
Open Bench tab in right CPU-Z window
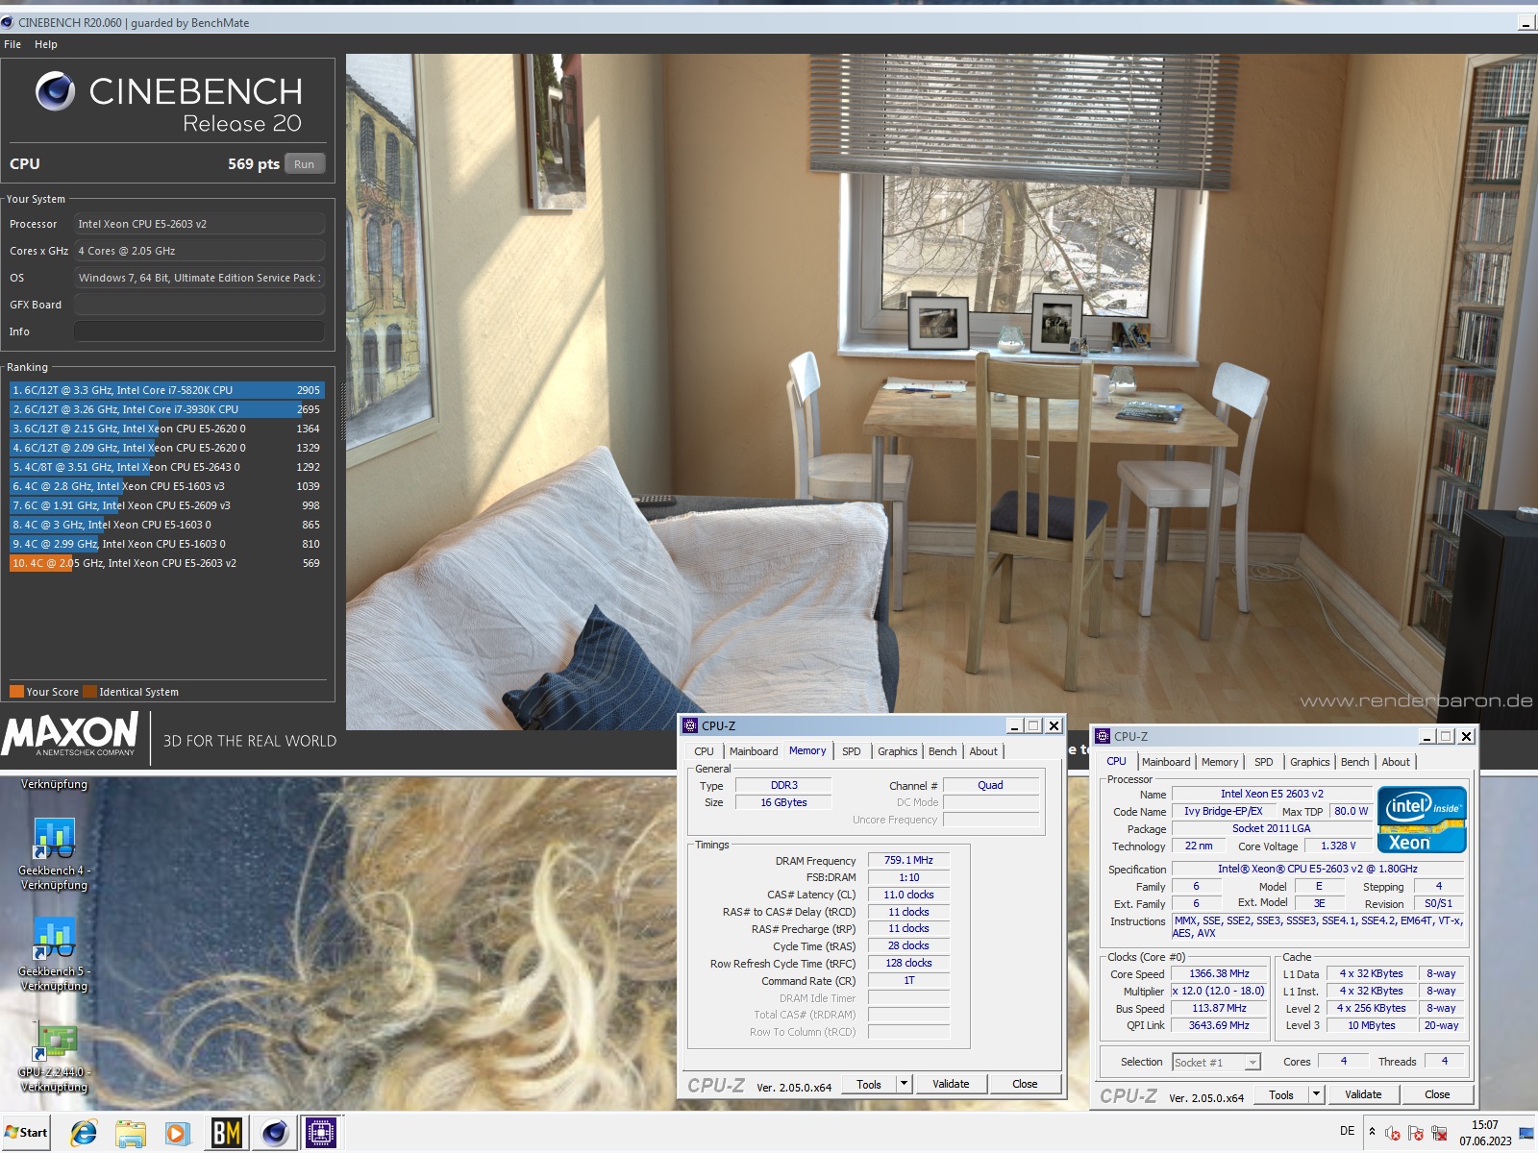click(1355, 762)
